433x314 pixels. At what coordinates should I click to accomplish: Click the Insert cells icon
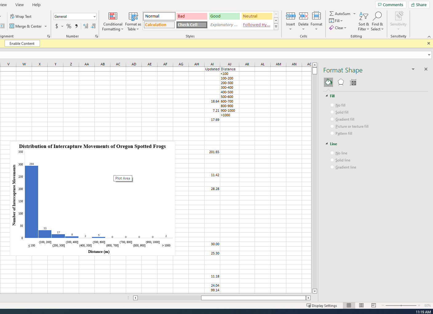pos(290,16)
